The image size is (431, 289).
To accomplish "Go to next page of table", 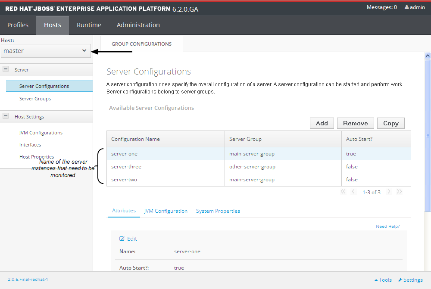I will (389, 192).
